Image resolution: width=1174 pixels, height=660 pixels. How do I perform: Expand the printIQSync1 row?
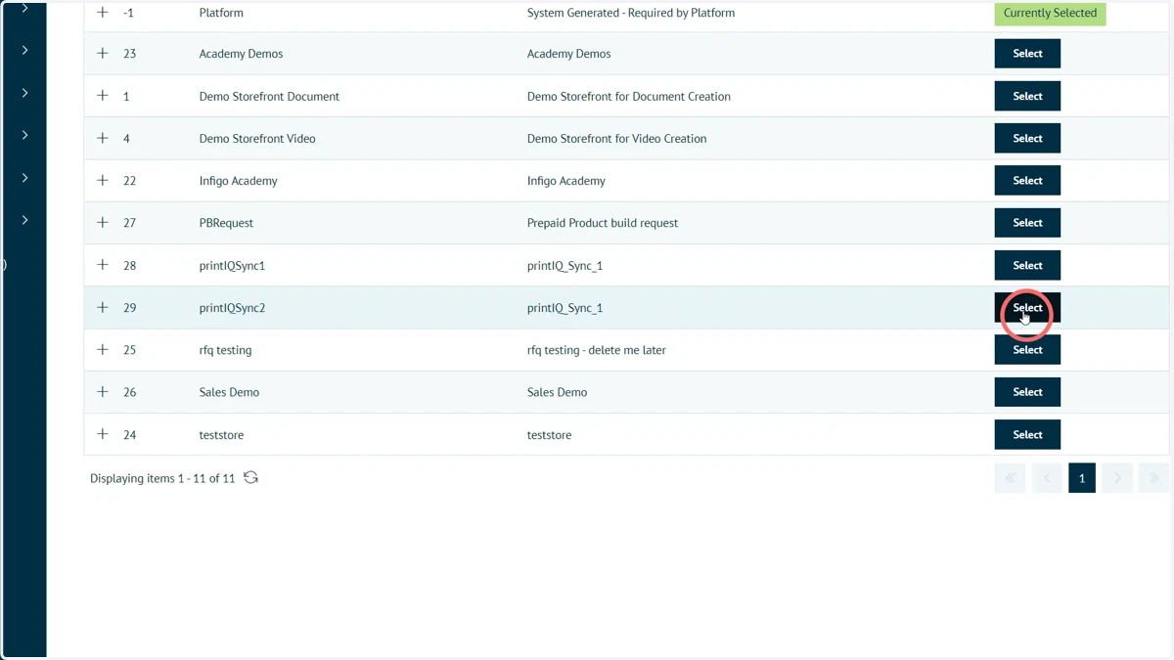click(x=103, y=265)
